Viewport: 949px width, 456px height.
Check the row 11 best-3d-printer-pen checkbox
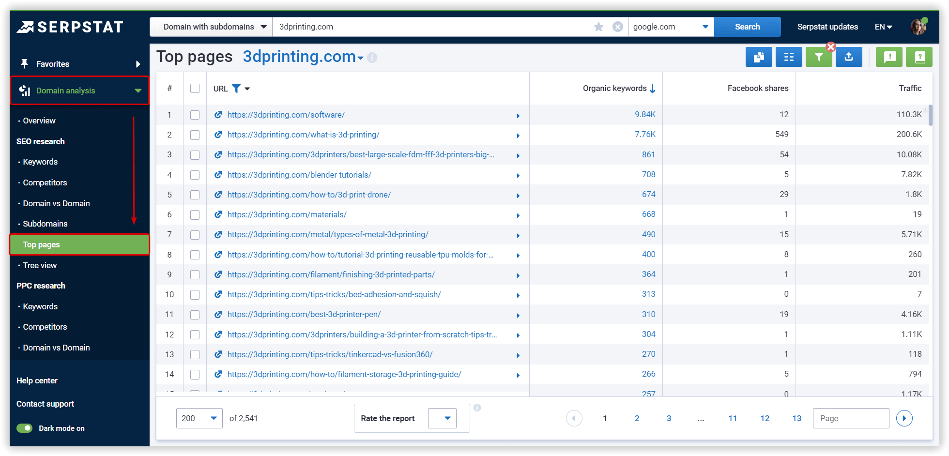pos(195,315)
